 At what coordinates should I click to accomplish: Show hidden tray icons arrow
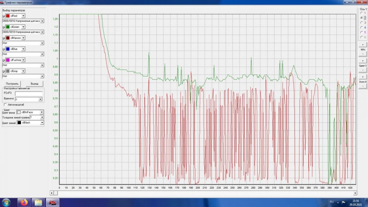pyautogui.click(x=338, y=202)
